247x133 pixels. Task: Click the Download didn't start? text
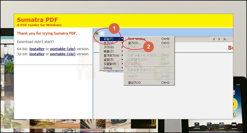(x=35, y=42)
